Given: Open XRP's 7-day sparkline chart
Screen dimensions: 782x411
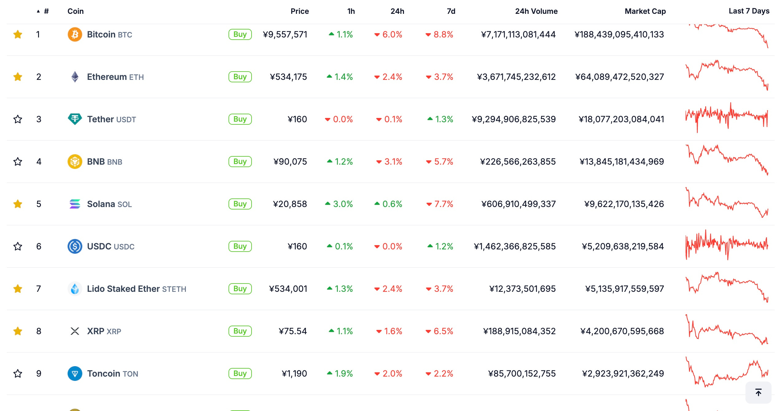Looking at the screenshot, I should pyautogui.click(x=727, y=330).
